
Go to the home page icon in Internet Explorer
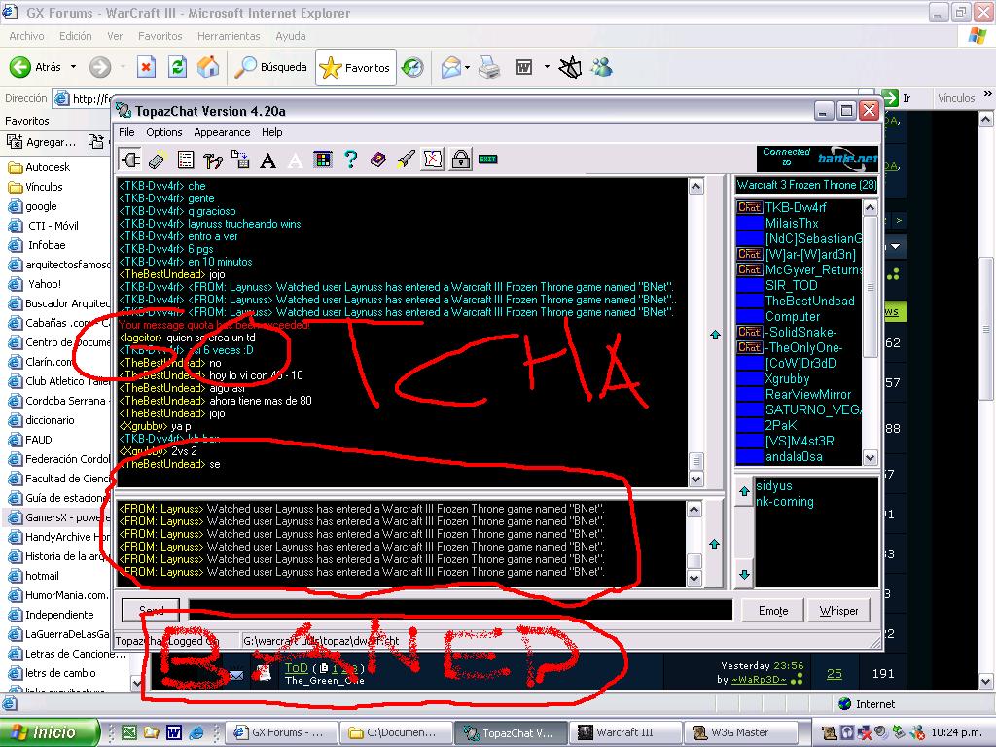point(208,67)
